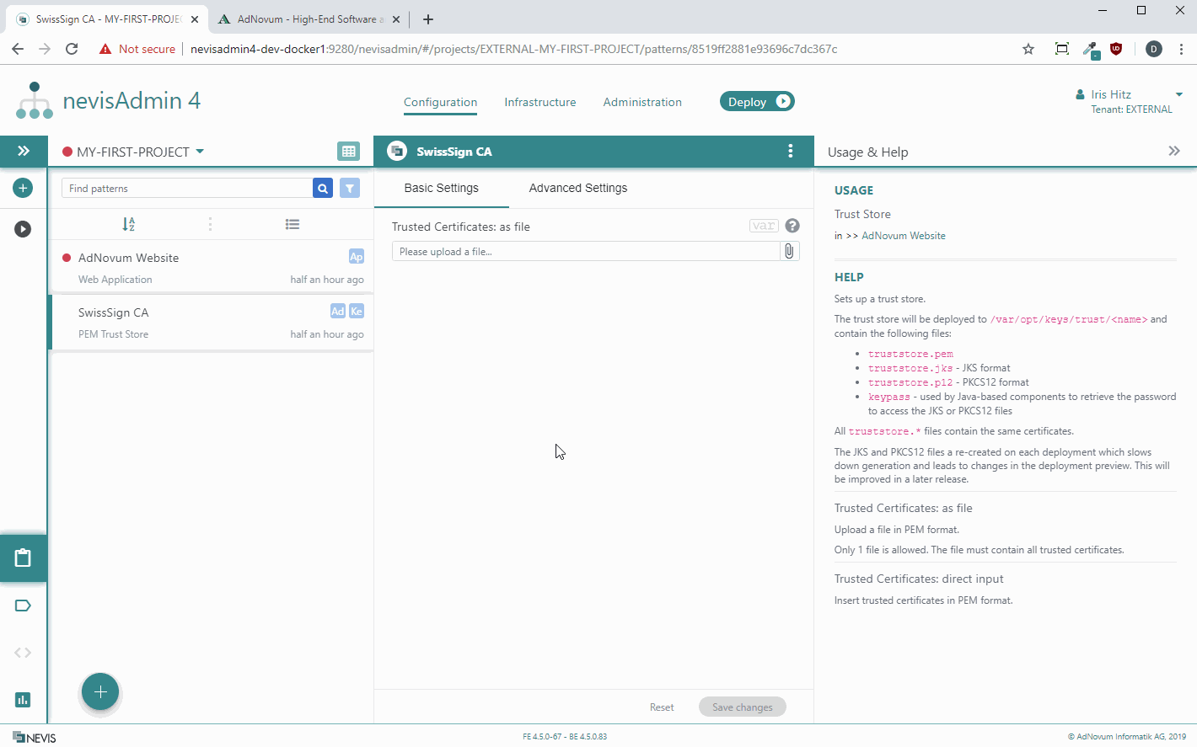Click the paperclip attach file icon
Image resolution: width=1197 pixels, height=747 pixels.
click(x=789, y=251)
